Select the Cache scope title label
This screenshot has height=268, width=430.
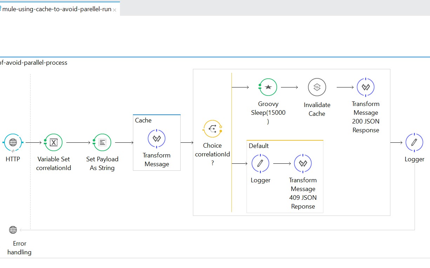pos(143,120)
